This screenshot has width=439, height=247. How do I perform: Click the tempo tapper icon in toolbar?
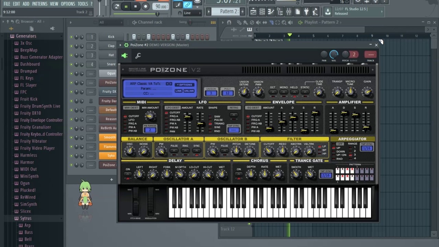(x=315, y=12)
